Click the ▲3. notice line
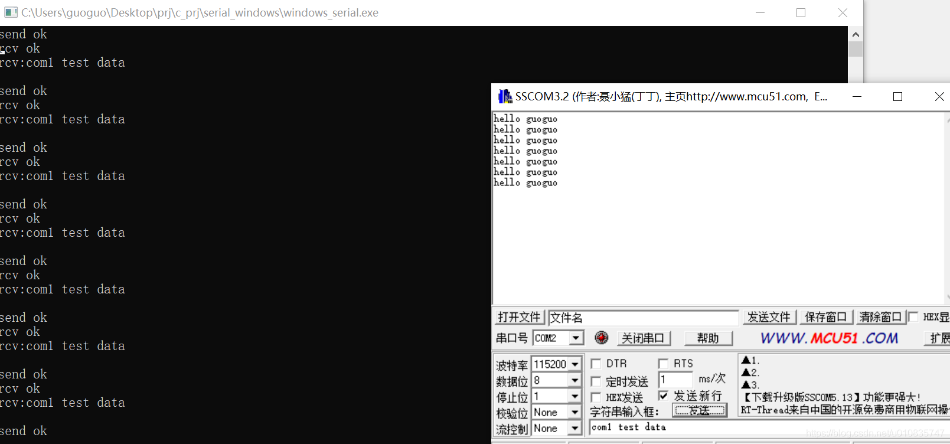Image resolution: width=950 pixels, height=444 pixels. (x=750, y=385)
